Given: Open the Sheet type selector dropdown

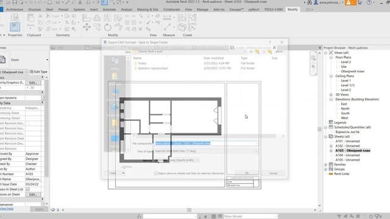Looking at the screenshot, I should click(x=47, y=60).
